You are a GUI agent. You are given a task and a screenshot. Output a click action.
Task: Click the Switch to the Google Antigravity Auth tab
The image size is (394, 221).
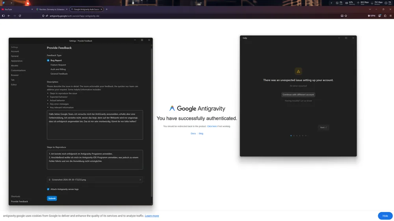pos(86,9)
